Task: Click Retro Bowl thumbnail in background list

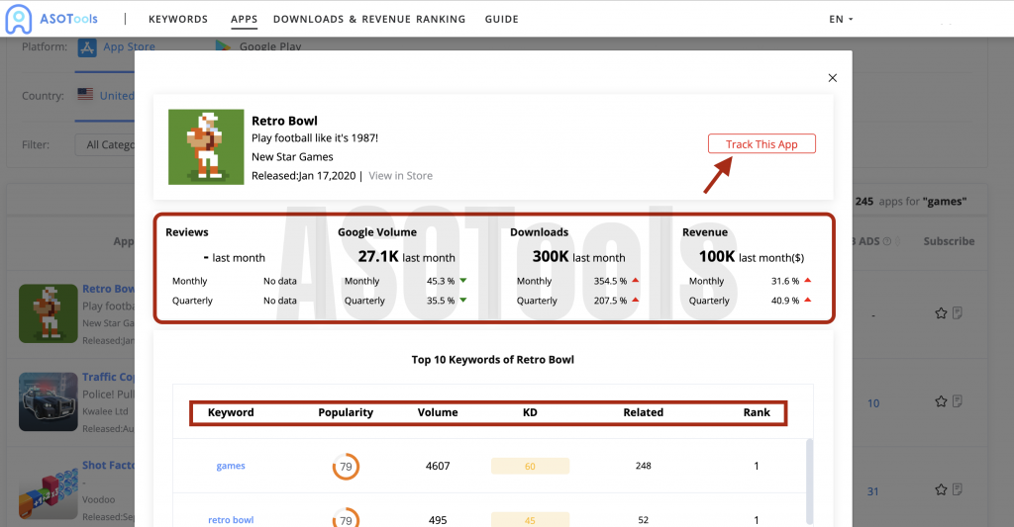Action: coord(49,313)
